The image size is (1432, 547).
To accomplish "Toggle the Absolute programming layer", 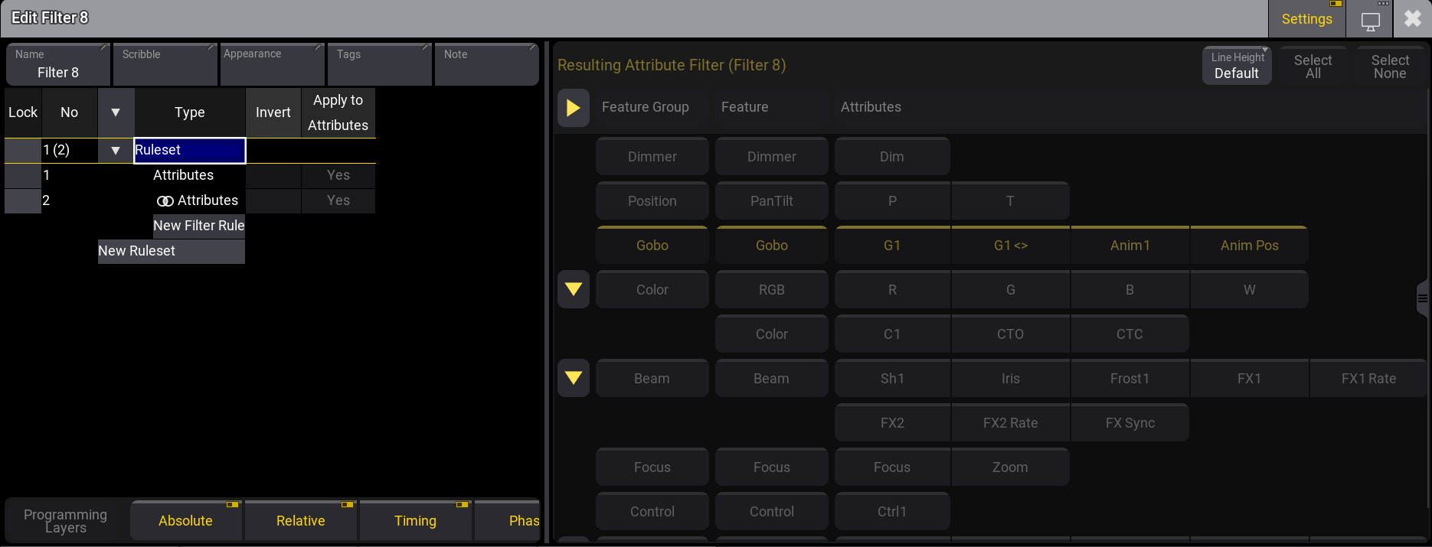I will (186, 520).
